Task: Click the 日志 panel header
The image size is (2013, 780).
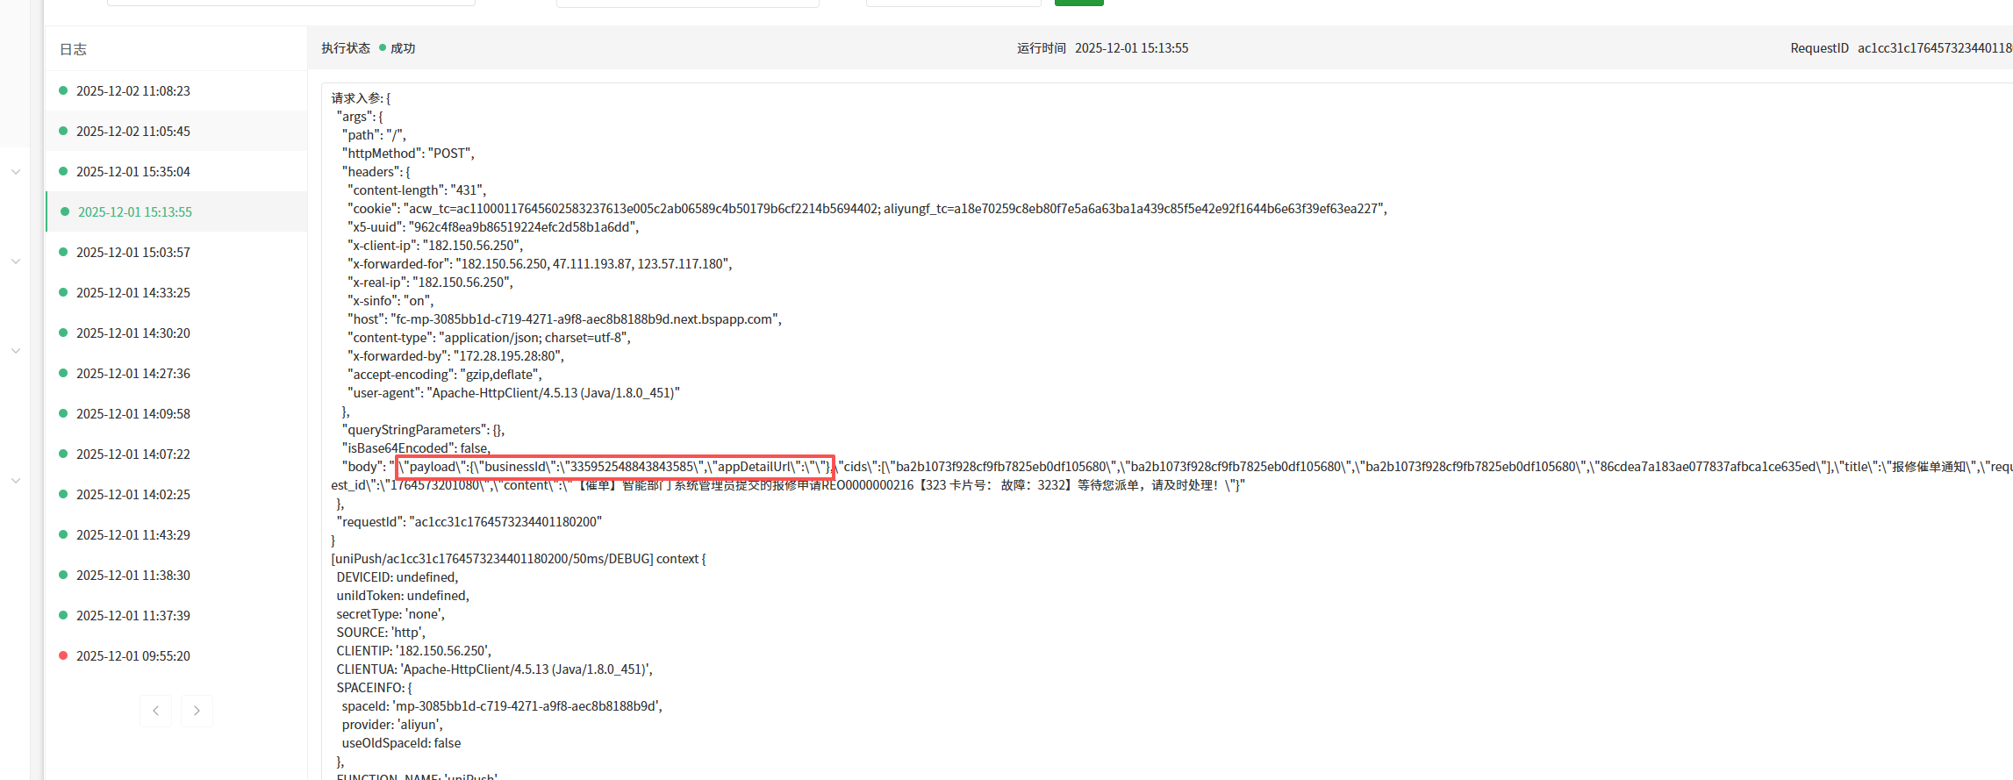Action: 73,50
